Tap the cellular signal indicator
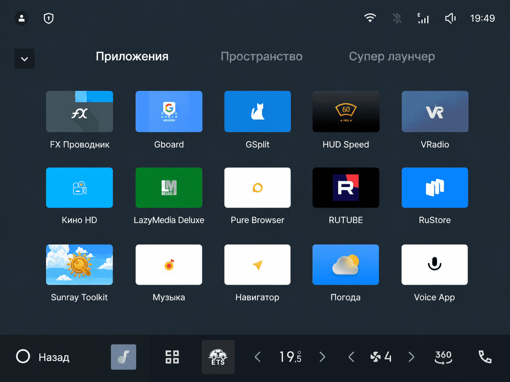Image resolution: width=510 pixels, height=382 pixels. coord(423,18)
